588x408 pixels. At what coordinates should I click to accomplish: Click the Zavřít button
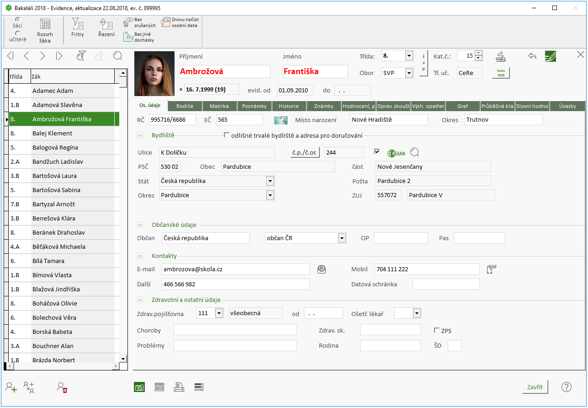pyautogui.click(x=535, y=387)
